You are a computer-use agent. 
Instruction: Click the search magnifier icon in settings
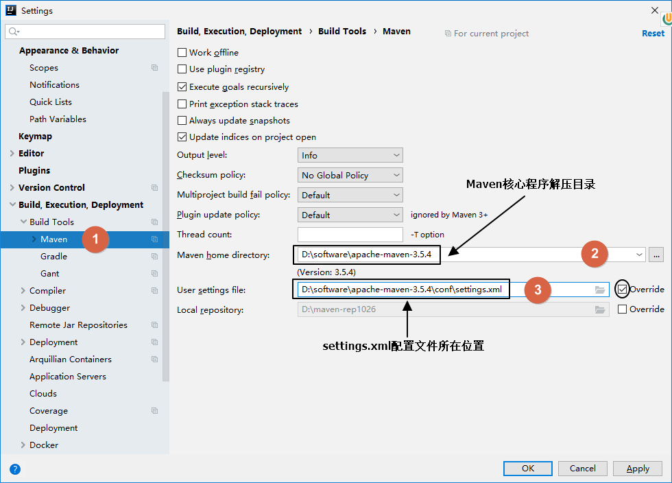[x=14, y=32]
